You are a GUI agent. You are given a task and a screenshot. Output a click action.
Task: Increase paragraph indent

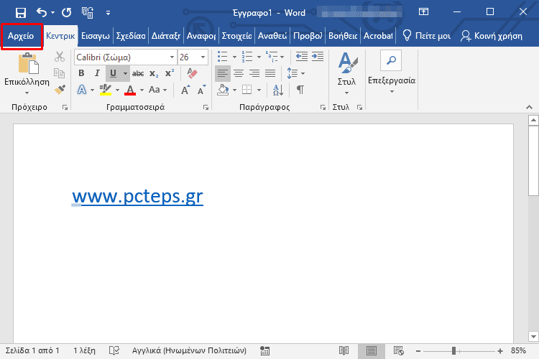[x=317, y=57]
